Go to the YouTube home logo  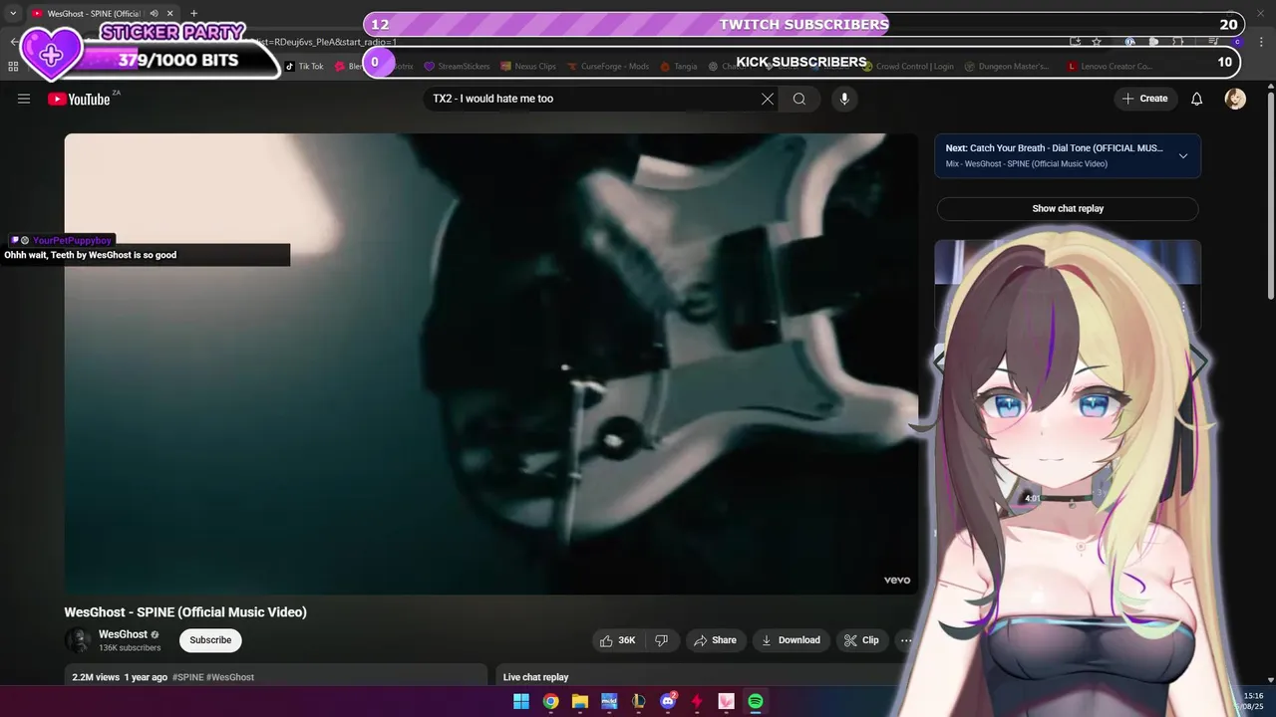tap(79, 99)
